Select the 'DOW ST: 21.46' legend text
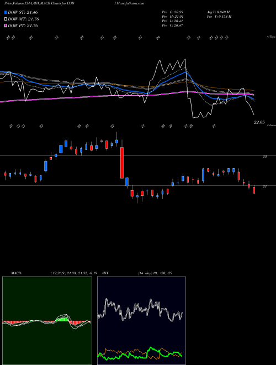 tap(23, 12)
